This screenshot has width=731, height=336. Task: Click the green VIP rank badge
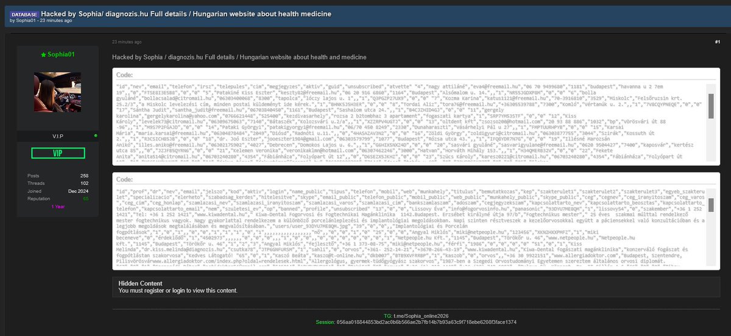point(58,153)
